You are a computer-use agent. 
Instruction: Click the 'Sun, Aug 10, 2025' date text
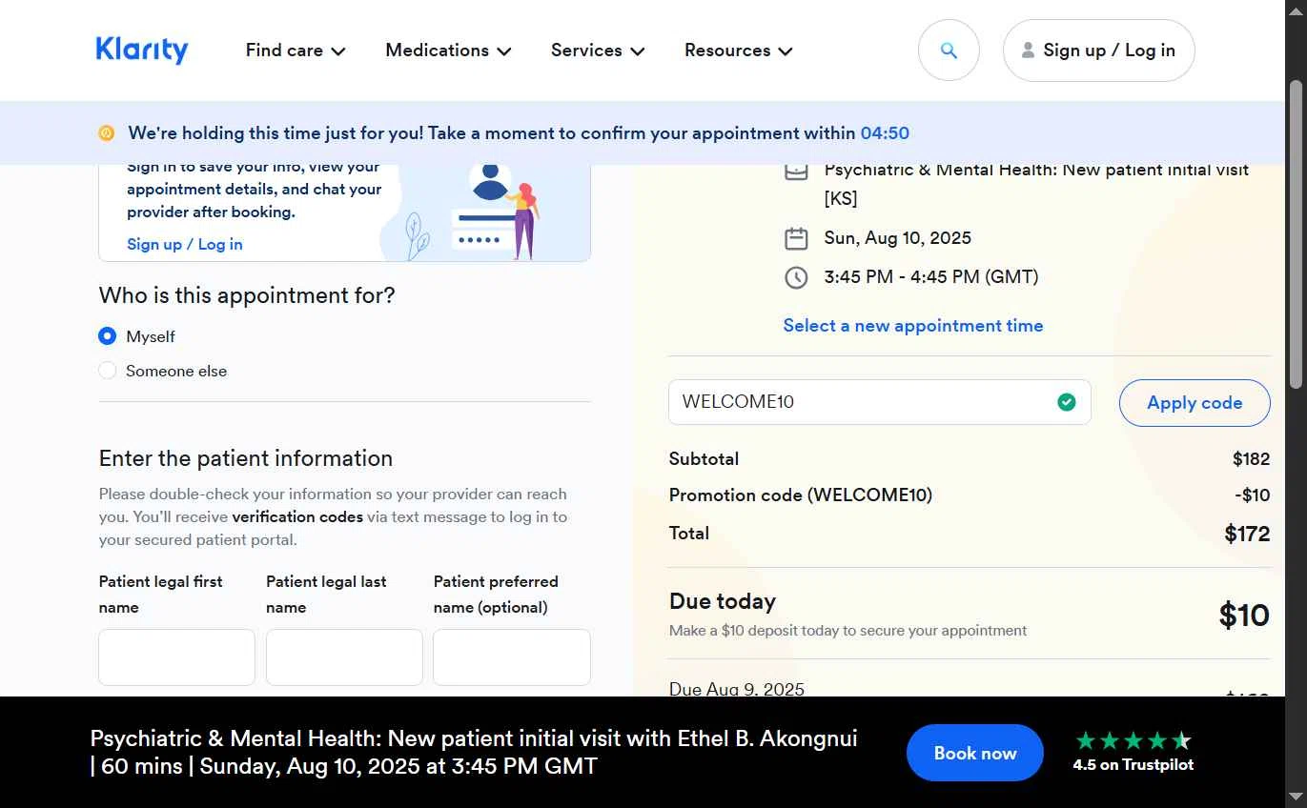[898, 238]
